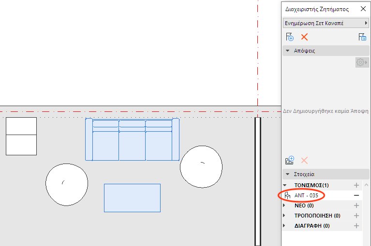371x246 pixels.
Task: Collapse the Απόψεις section
Action: [x=287, y=51]
